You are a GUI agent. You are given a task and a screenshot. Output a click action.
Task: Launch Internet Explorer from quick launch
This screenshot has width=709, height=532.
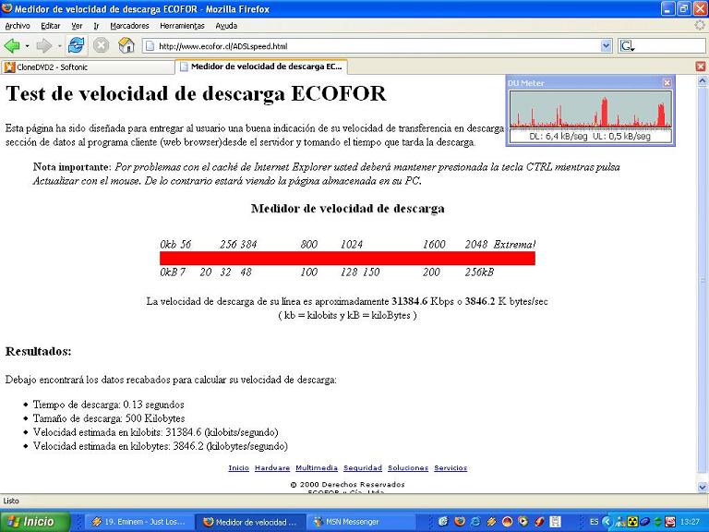(x=475, y=522)
